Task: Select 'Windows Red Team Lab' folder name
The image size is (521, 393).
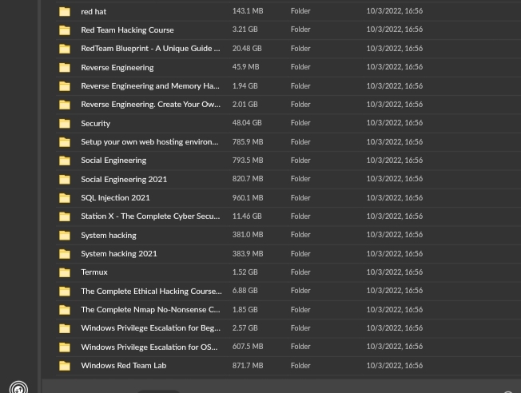Action: tap(123, 366)
